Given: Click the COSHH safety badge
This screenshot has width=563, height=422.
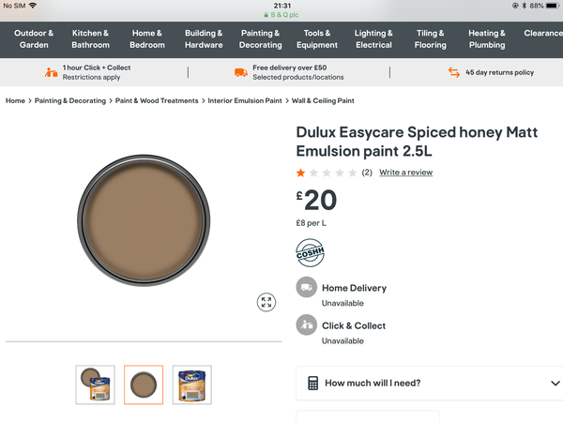Looking at the screenshot, I should click(x=311, y=252).
